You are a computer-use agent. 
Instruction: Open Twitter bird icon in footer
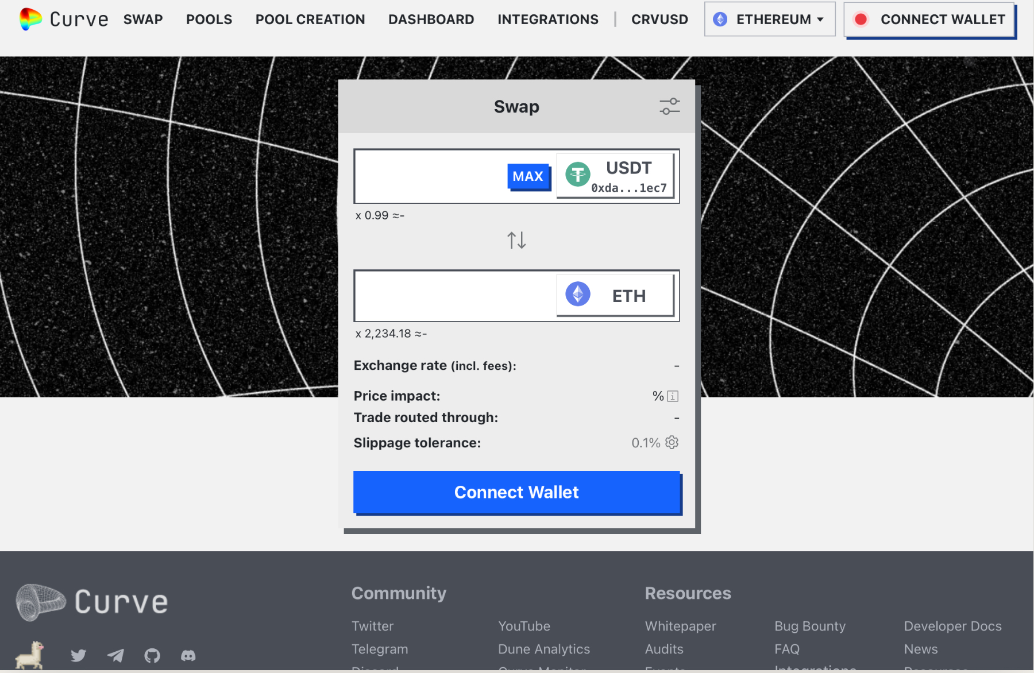click(78, 655)
